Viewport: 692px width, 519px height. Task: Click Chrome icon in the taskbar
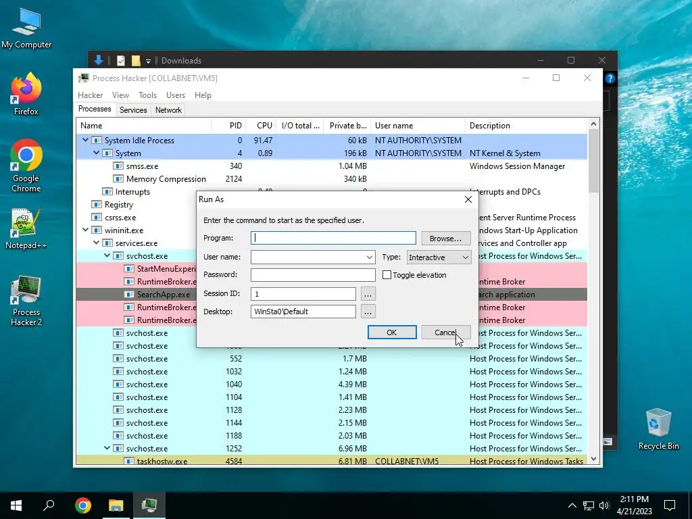[83, 505]
